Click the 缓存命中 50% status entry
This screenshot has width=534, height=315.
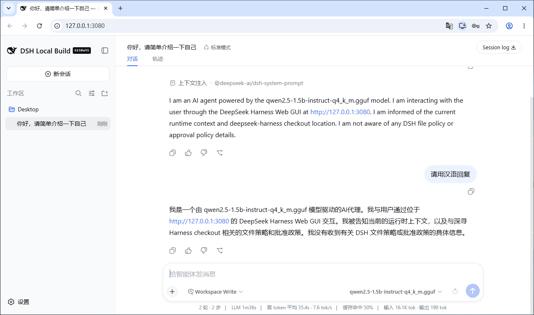coord(358,307)
